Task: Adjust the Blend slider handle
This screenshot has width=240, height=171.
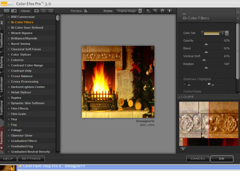Action: point(206,52)
